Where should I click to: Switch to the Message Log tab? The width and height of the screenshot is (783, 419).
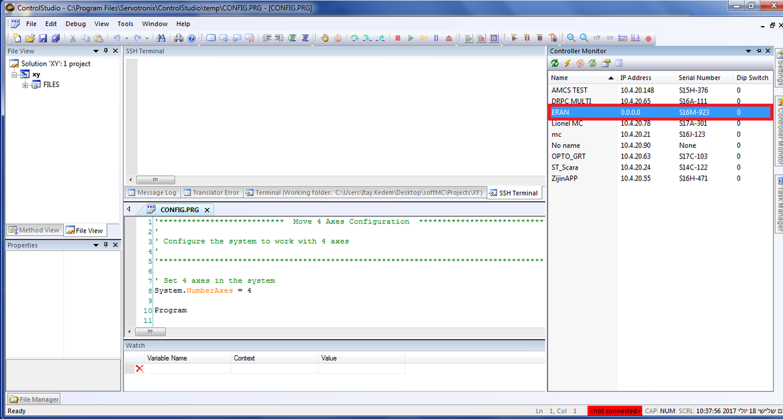(x=151, y=193)
